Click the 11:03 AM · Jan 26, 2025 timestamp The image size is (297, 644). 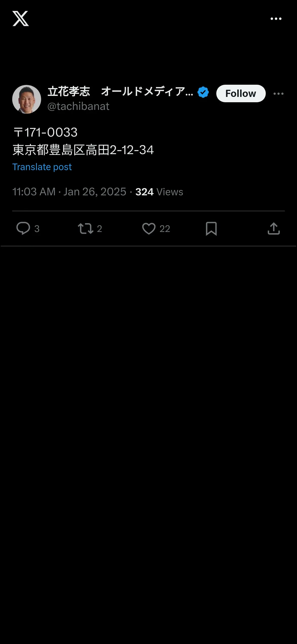click(x=69, y=192)
